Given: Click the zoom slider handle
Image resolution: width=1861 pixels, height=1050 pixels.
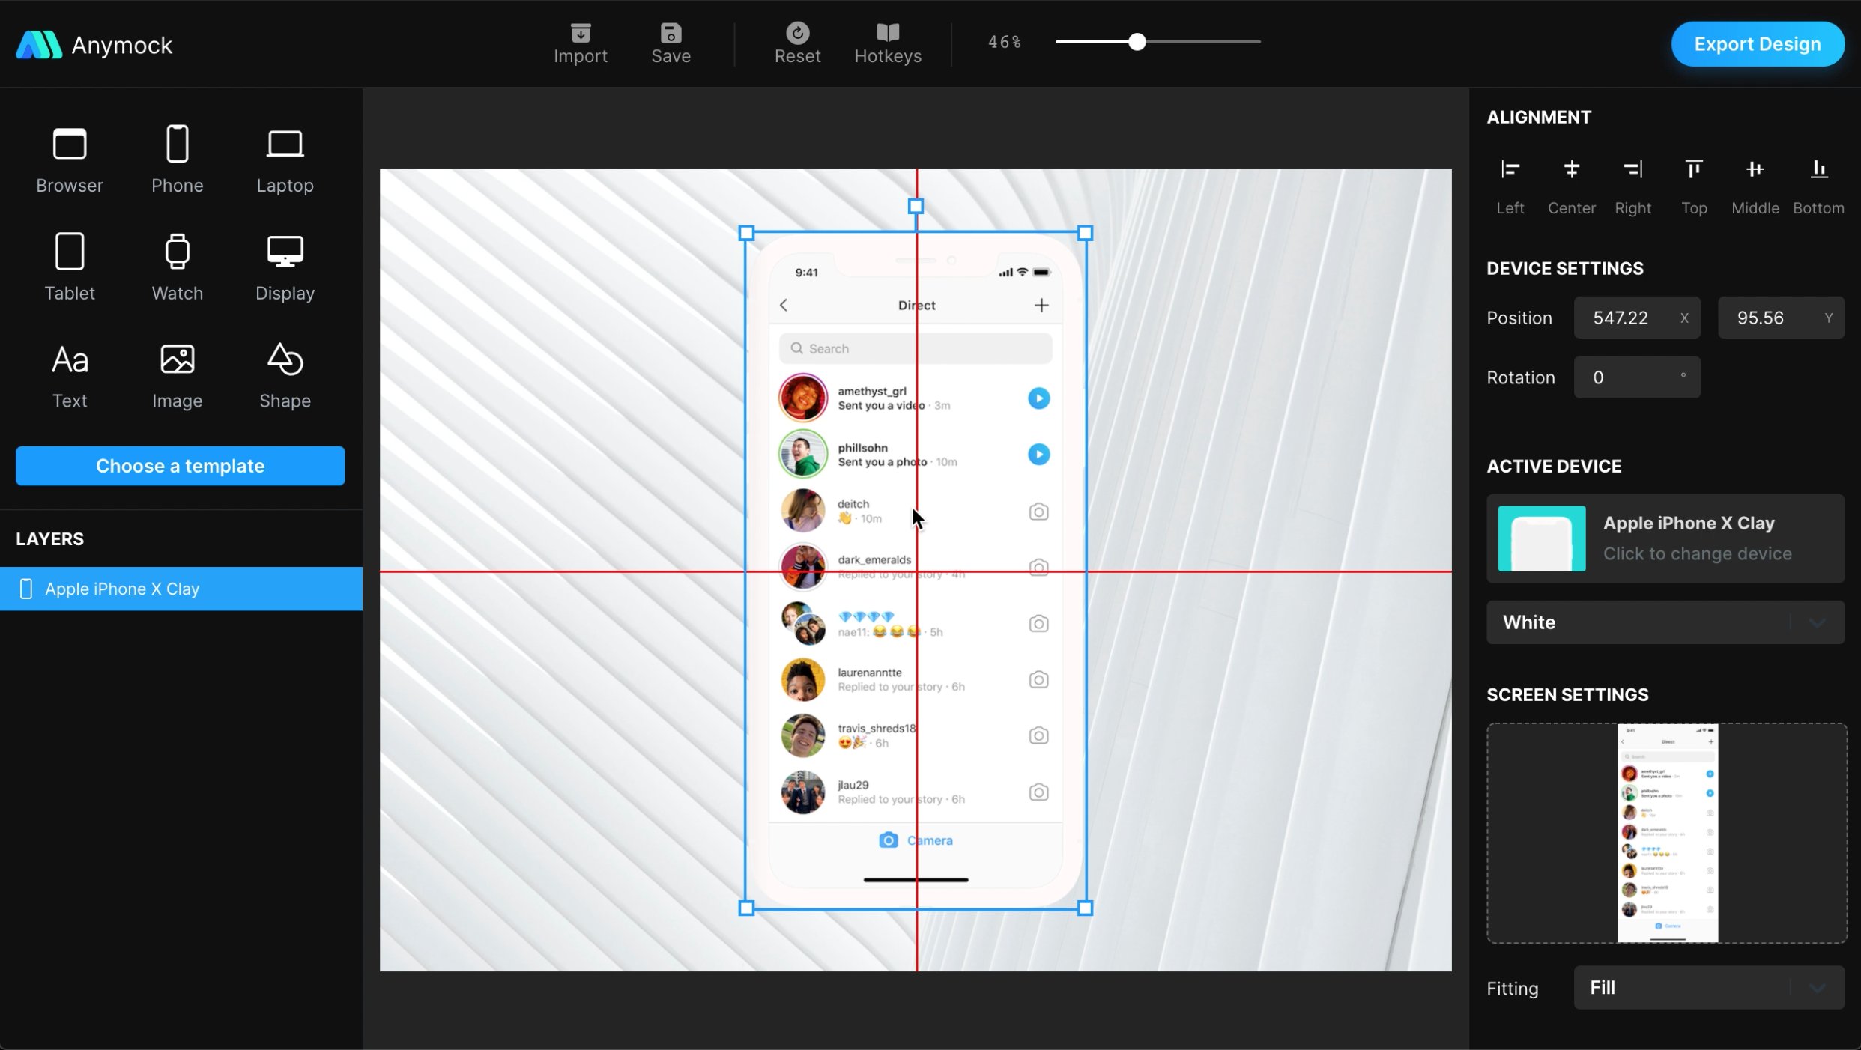Looking at the screenshot, I should [x=1137, y=42].
